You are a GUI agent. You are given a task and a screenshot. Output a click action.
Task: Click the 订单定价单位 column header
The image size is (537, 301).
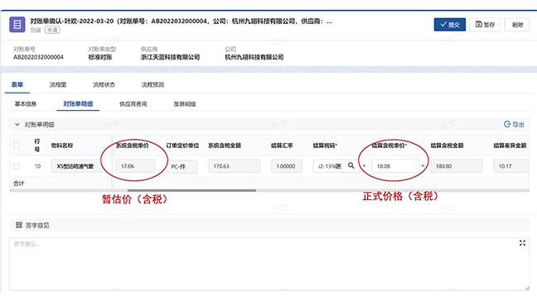182,146
